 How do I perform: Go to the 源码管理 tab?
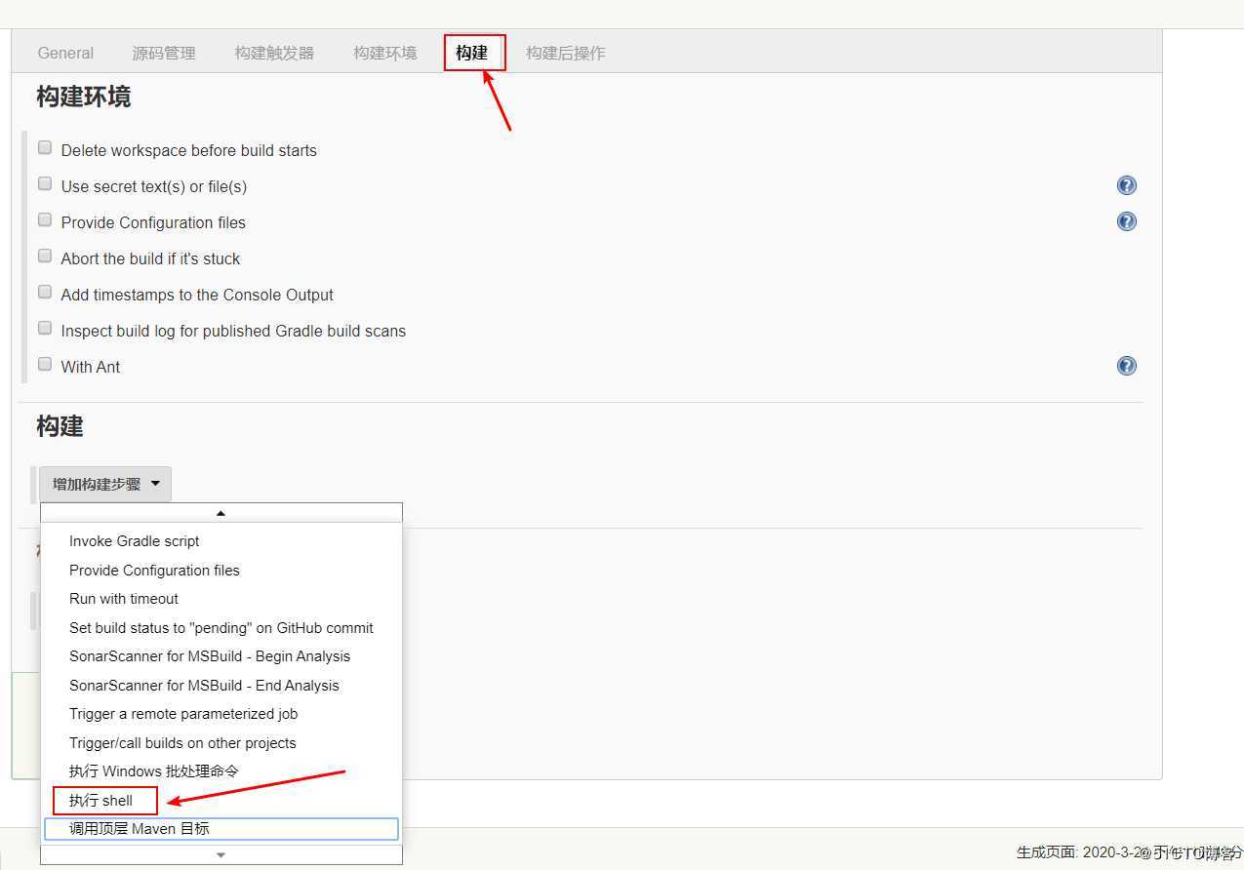pyautogui.click(x=164, y=53)
